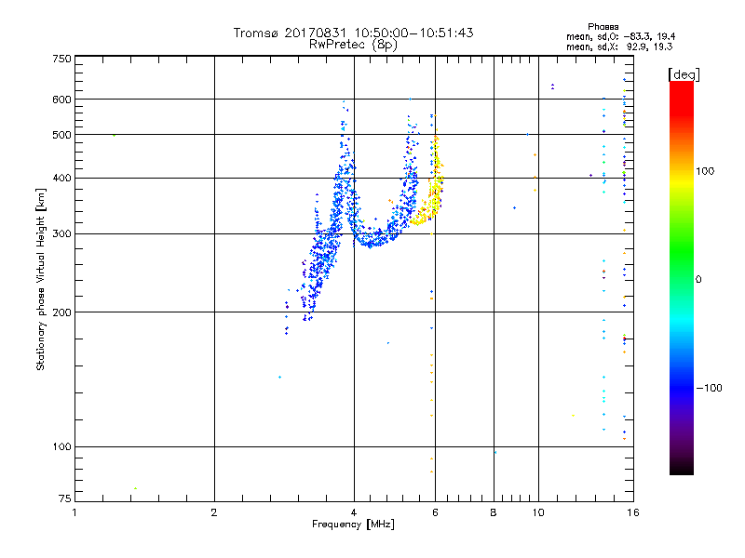
Task: Click the plot title 'Tromsø 20170831 10:50:00-10:51:43'
Action: [353, 33]
